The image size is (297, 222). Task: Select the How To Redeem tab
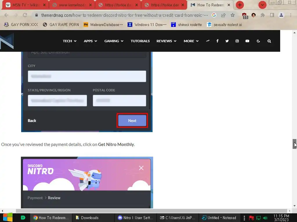pyautogui.click(x=210, y=5)
